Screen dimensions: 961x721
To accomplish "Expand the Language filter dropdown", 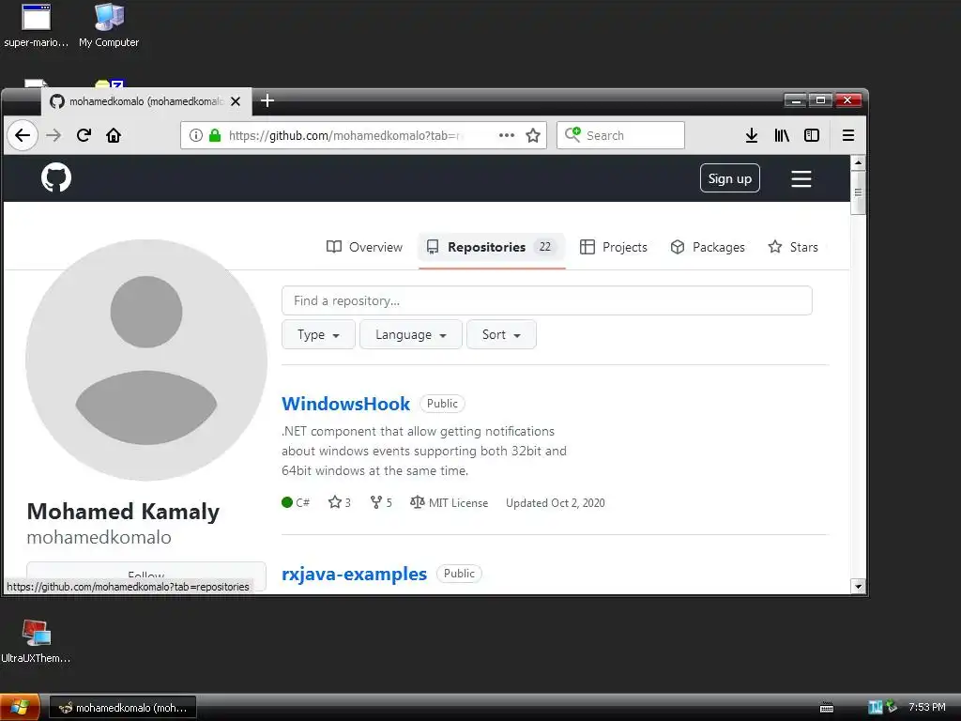I will click(411, 335).
